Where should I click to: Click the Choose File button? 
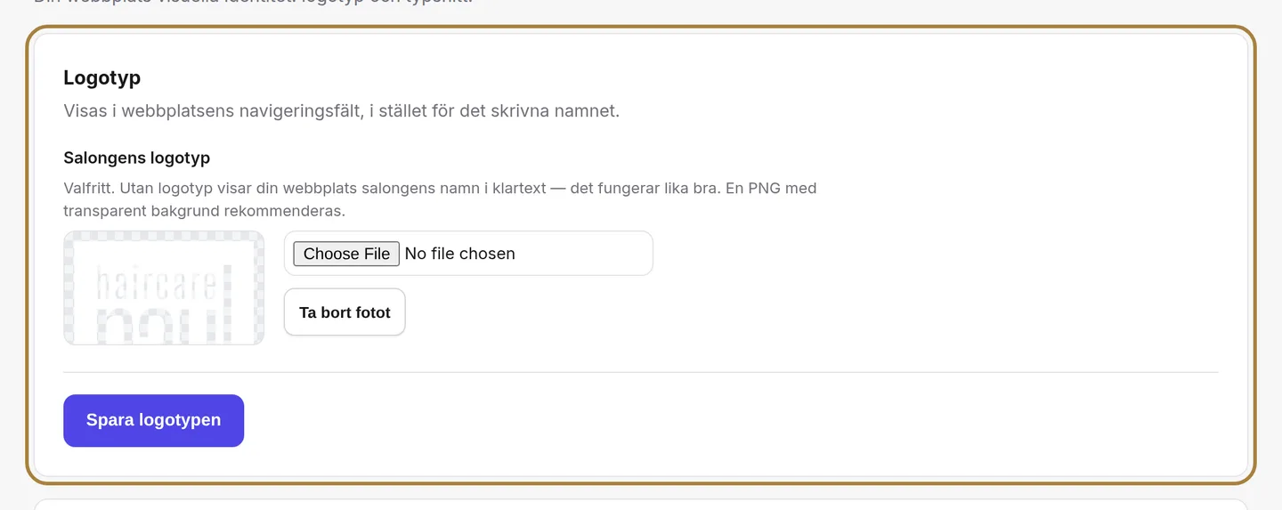[346, 254]
